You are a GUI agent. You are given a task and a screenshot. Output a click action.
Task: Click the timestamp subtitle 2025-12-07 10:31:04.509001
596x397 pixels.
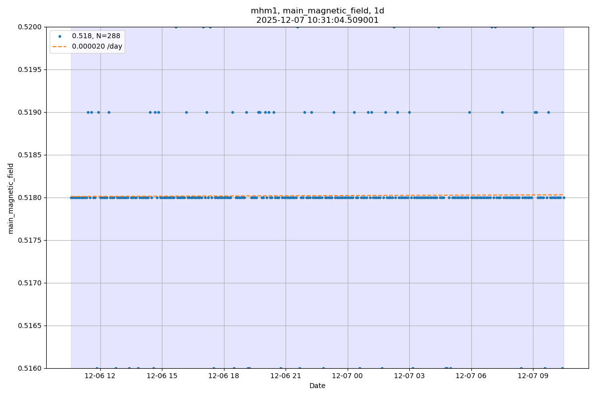tap(317, 20)
